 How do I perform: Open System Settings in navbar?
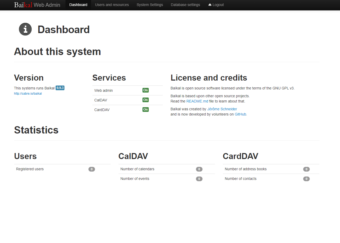click(x=150, y=5)
